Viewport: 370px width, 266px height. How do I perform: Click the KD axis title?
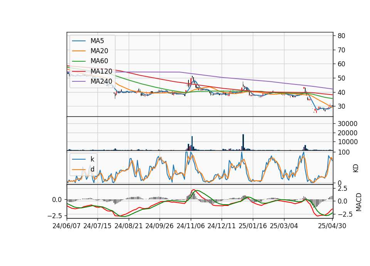coord(356,168)
